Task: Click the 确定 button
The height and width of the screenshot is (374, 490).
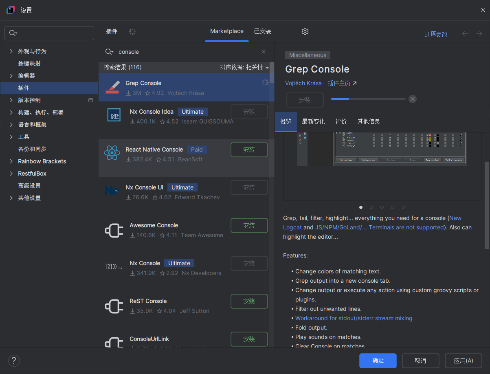Action: pyautogui.click(x=378, y=361)
